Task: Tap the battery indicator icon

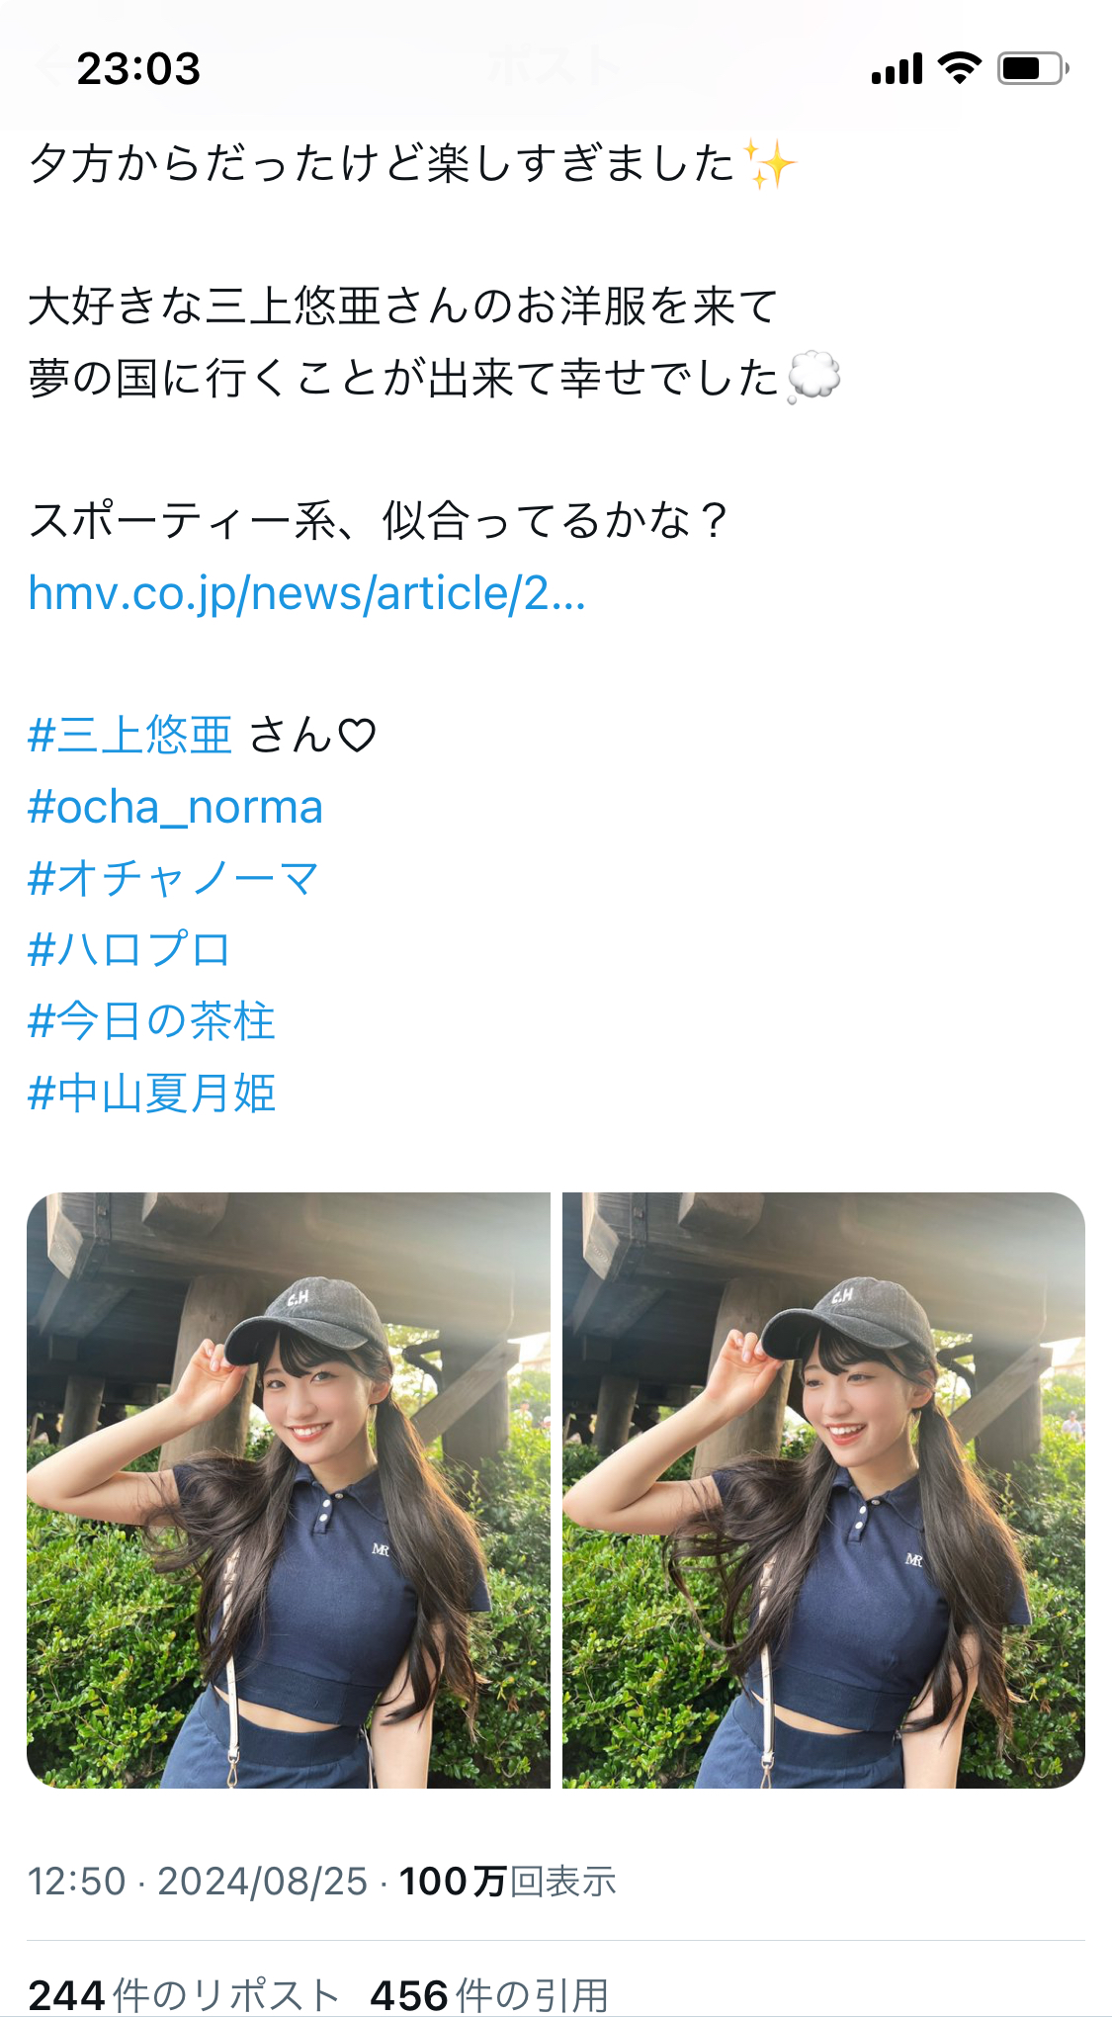Action: (1033, 68)
